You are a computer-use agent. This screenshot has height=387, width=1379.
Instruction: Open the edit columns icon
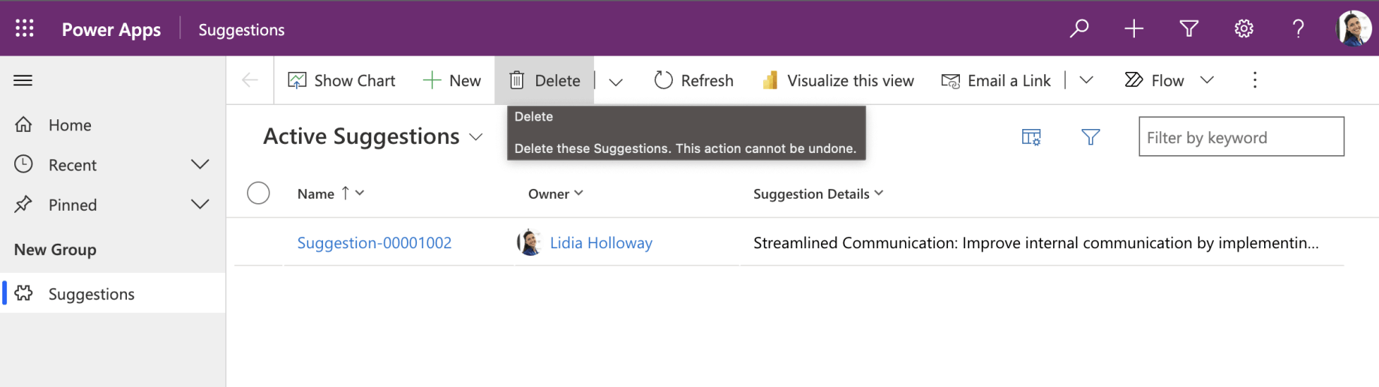1031,136
